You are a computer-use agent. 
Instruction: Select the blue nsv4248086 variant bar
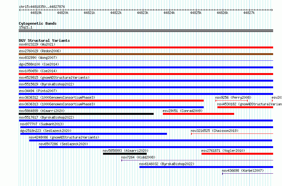[x=151, y=140]
